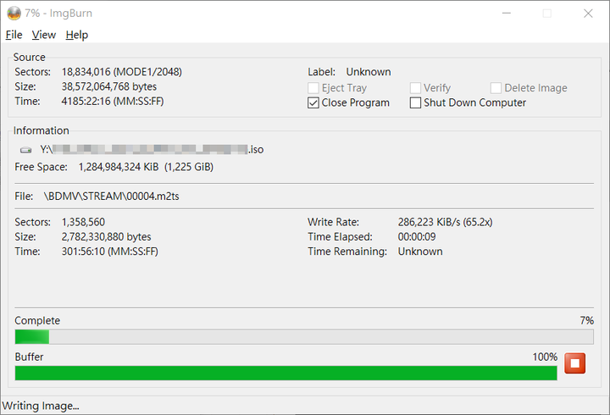610x415 pixels.
Task: Toggle the Eject Tray checkbox
Action: (x=313, y=88)
